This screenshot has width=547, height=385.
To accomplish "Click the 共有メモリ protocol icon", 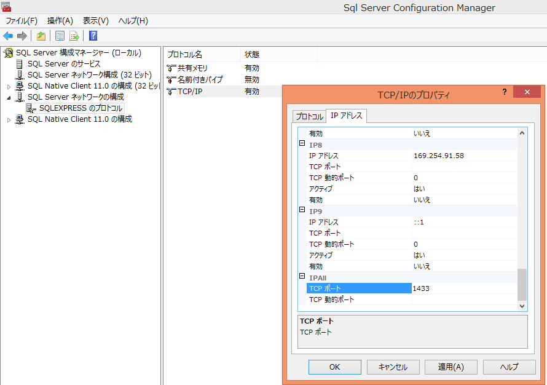I will point(171,68).
